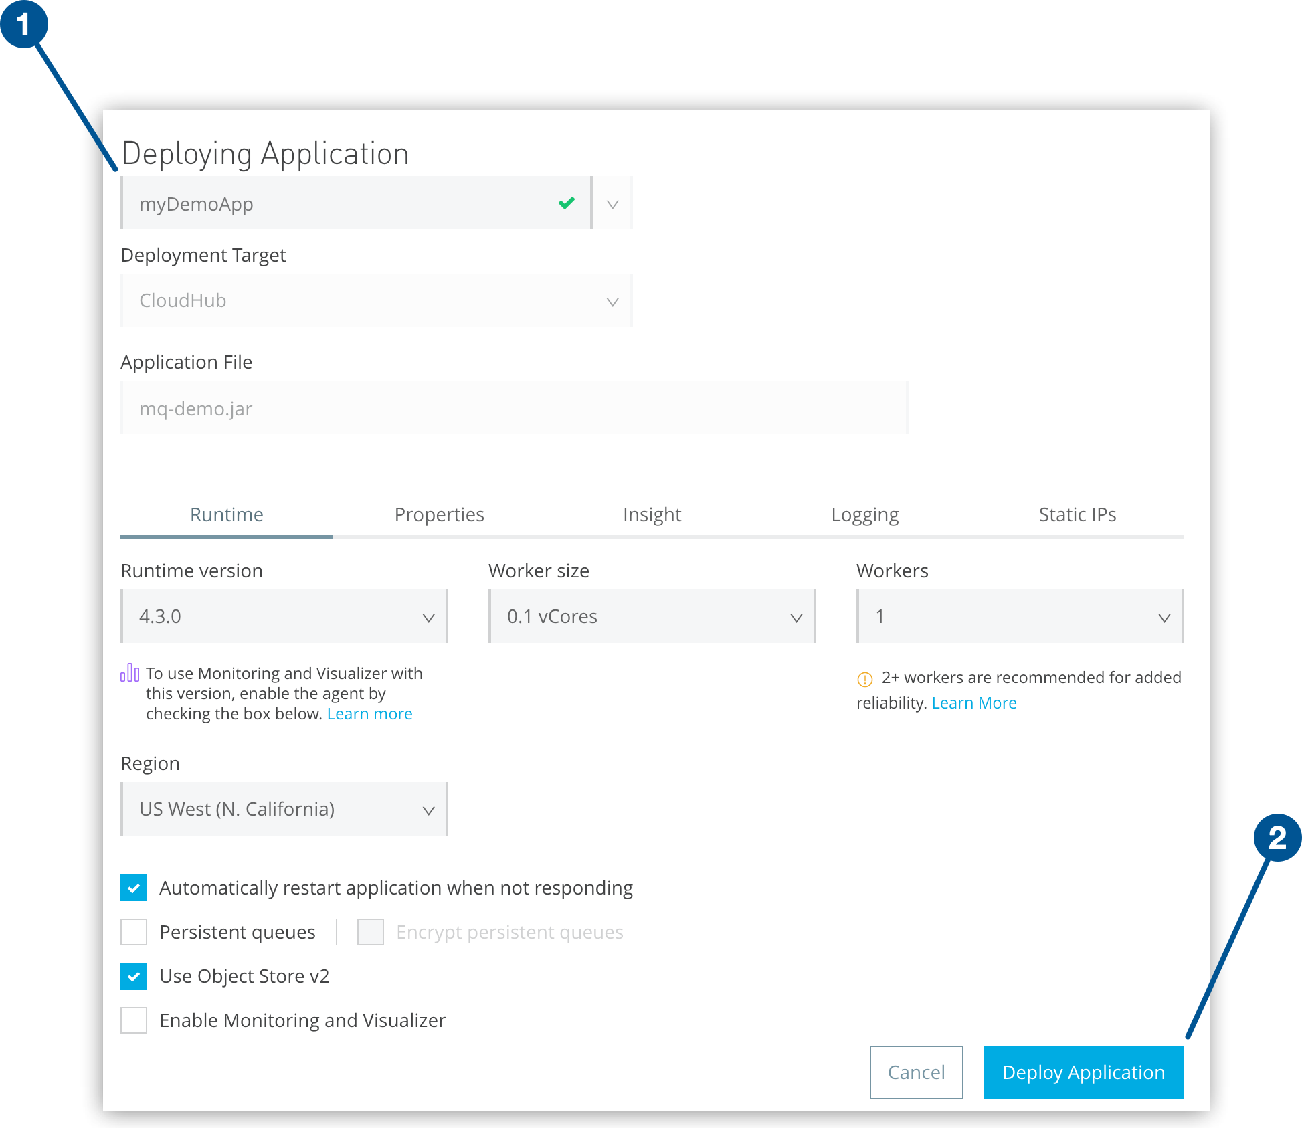Open the myDemoApp application name dropdown
Image resolution: width=1302 pixels, height=1128 pixels.
[x=612, y=203]
